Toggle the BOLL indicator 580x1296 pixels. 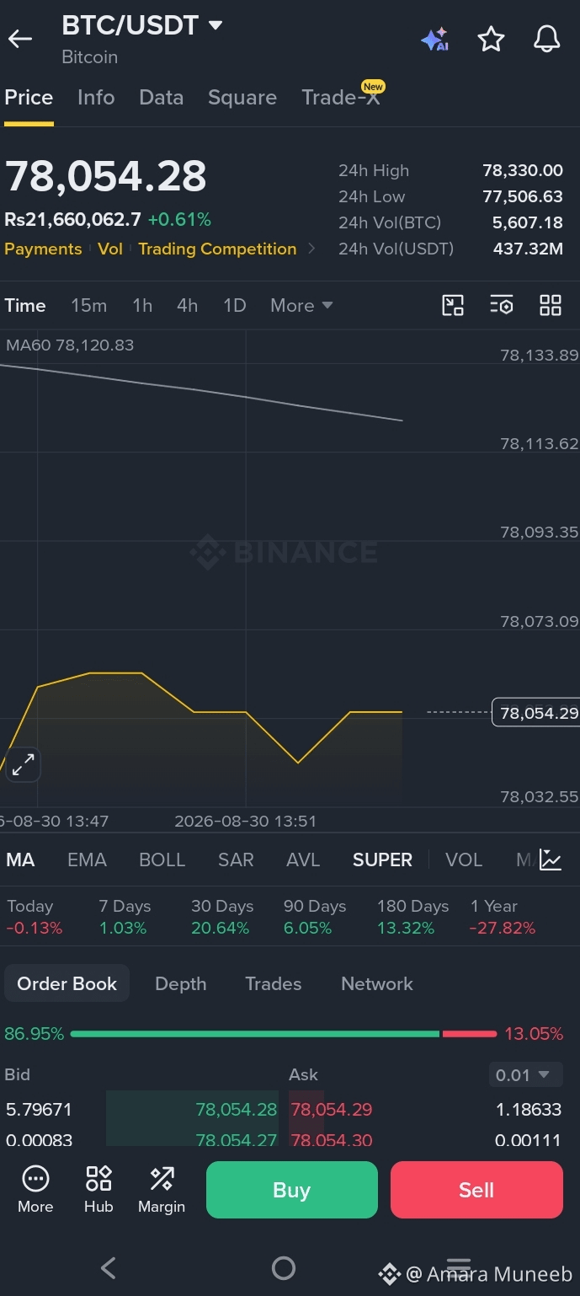pos(162,860)
